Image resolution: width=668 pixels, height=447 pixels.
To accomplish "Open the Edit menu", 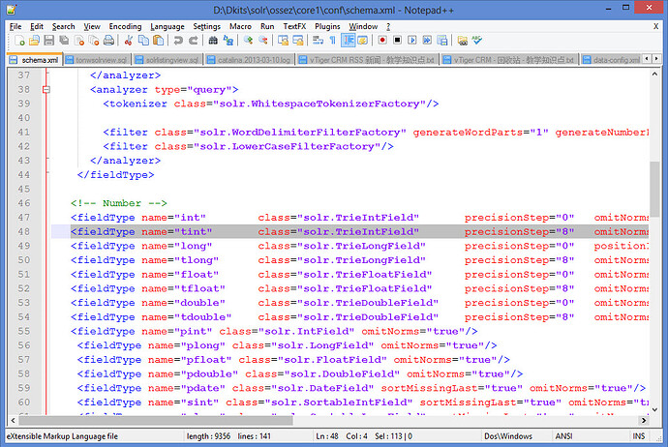I will 37,26.
